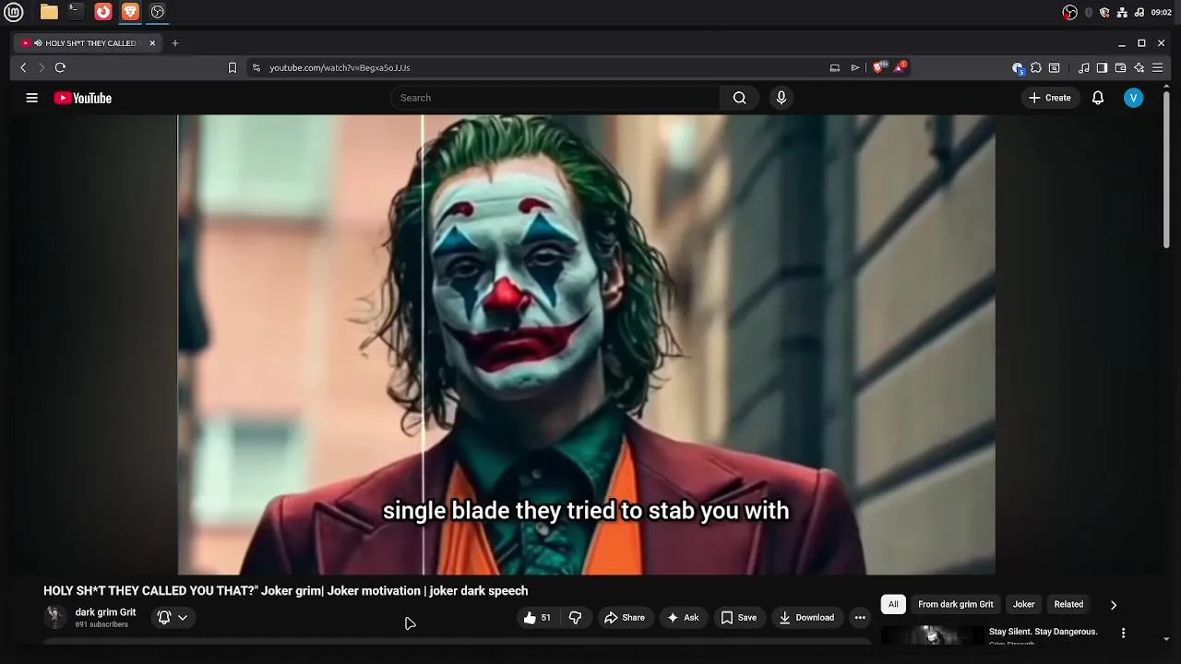This screenshot has width=1181, height=664.
Task: Open the YouTube guide hamburger menu
Action: (32, 98)
